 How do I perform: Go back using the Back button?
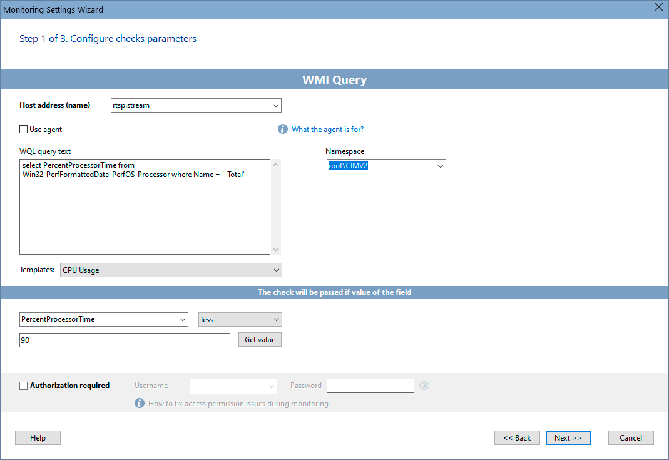(517, 437)
